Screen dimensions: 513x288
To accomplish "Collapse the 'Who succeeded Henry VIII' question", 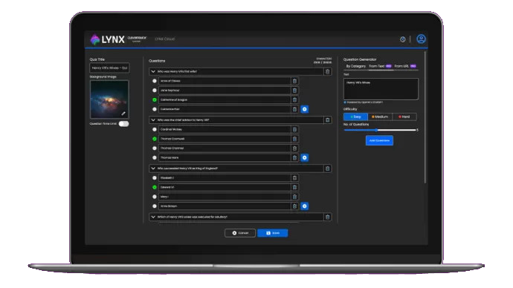I will [153, 168].
